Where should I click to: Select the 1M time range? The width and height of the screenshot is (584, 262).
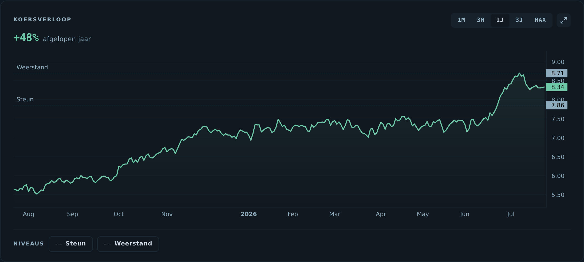[461, 20]
